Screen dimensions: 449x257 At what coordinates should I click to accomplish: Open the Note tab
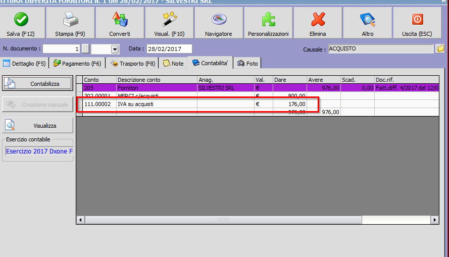click(x=173, y=64)
